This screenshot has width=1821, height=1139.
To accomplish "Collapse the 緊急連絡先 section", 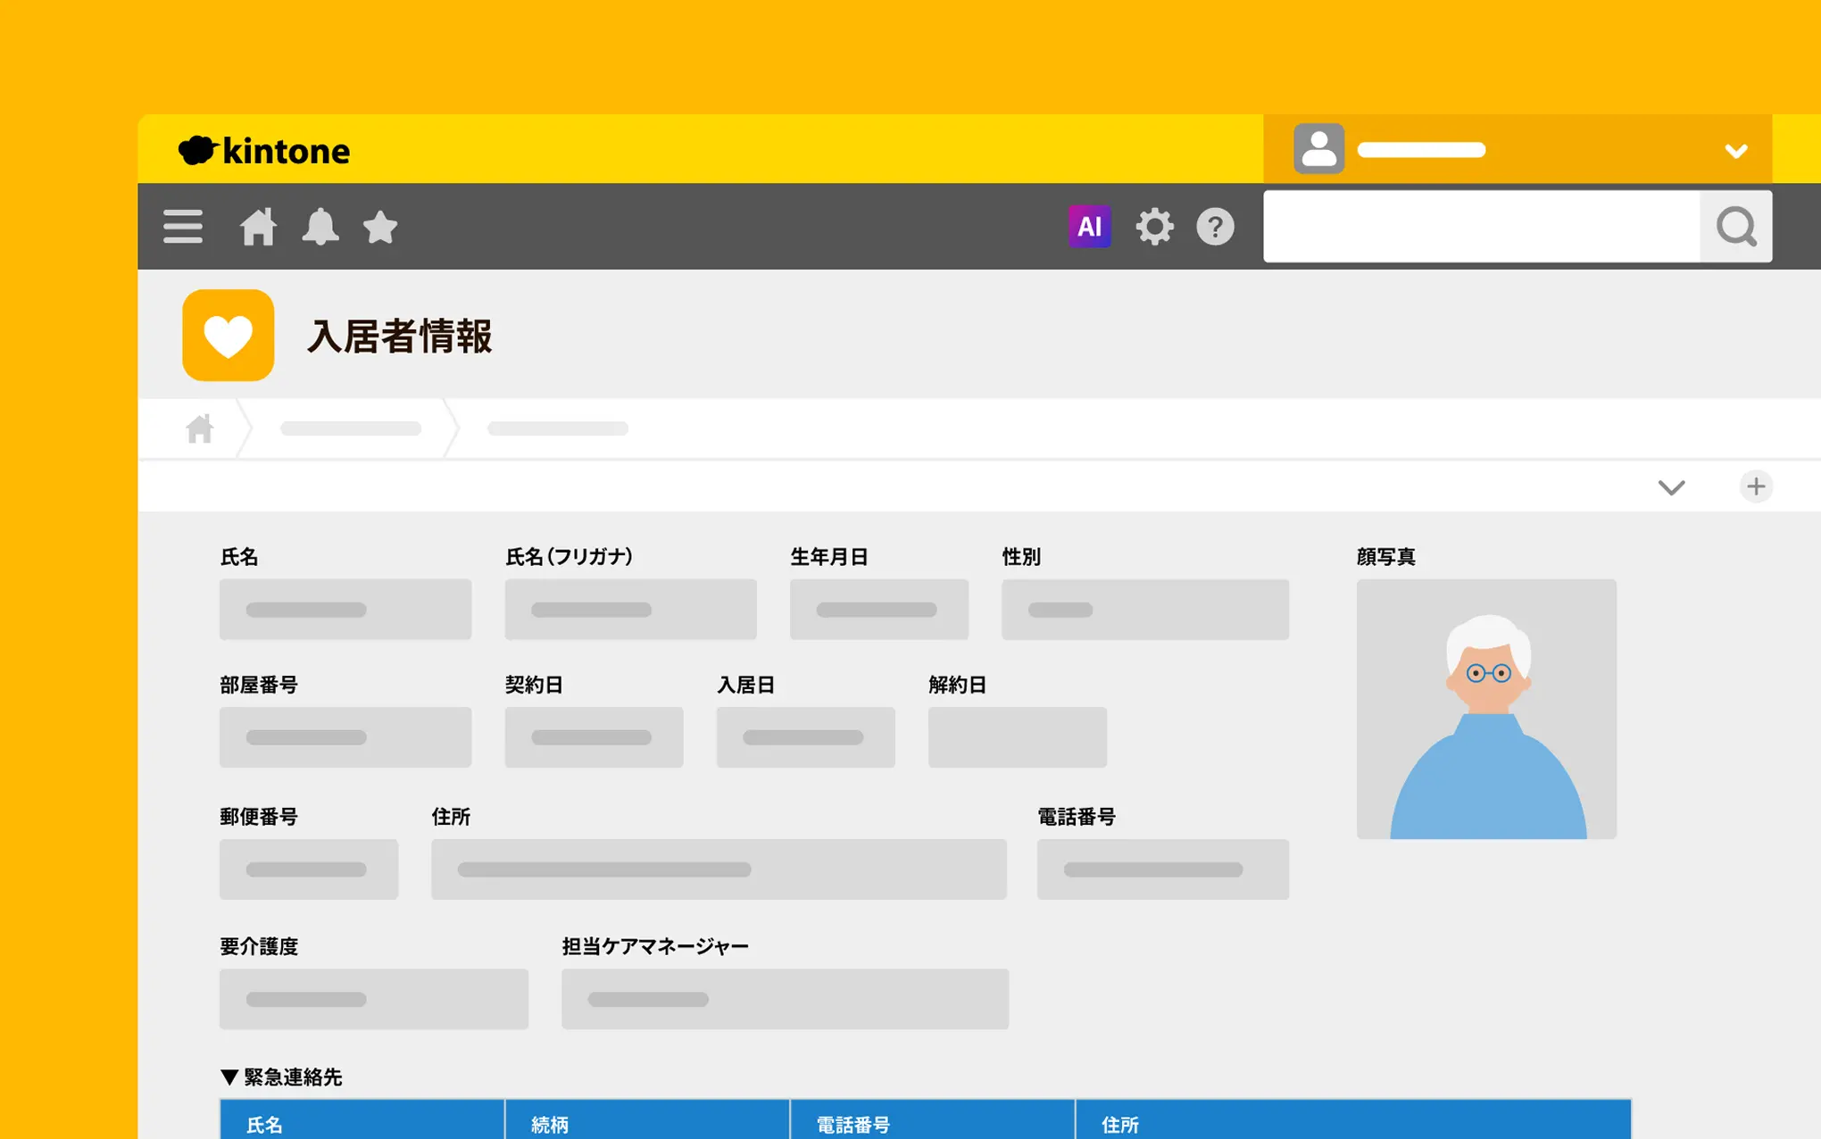I will coord(229,1077).
